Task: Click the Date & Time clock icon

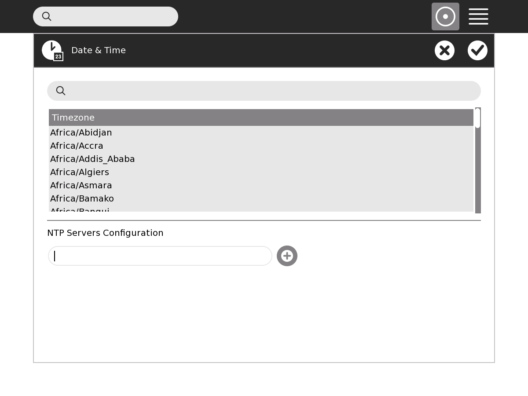Action: tap(52, 50)
